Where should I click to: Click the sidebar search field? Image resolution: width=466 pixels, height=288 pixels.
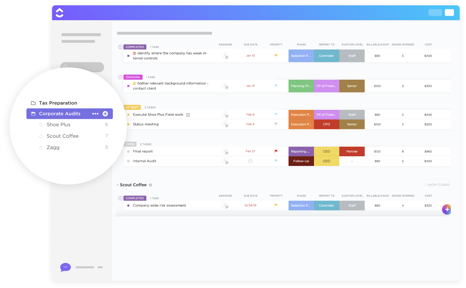tap(82, 67)
